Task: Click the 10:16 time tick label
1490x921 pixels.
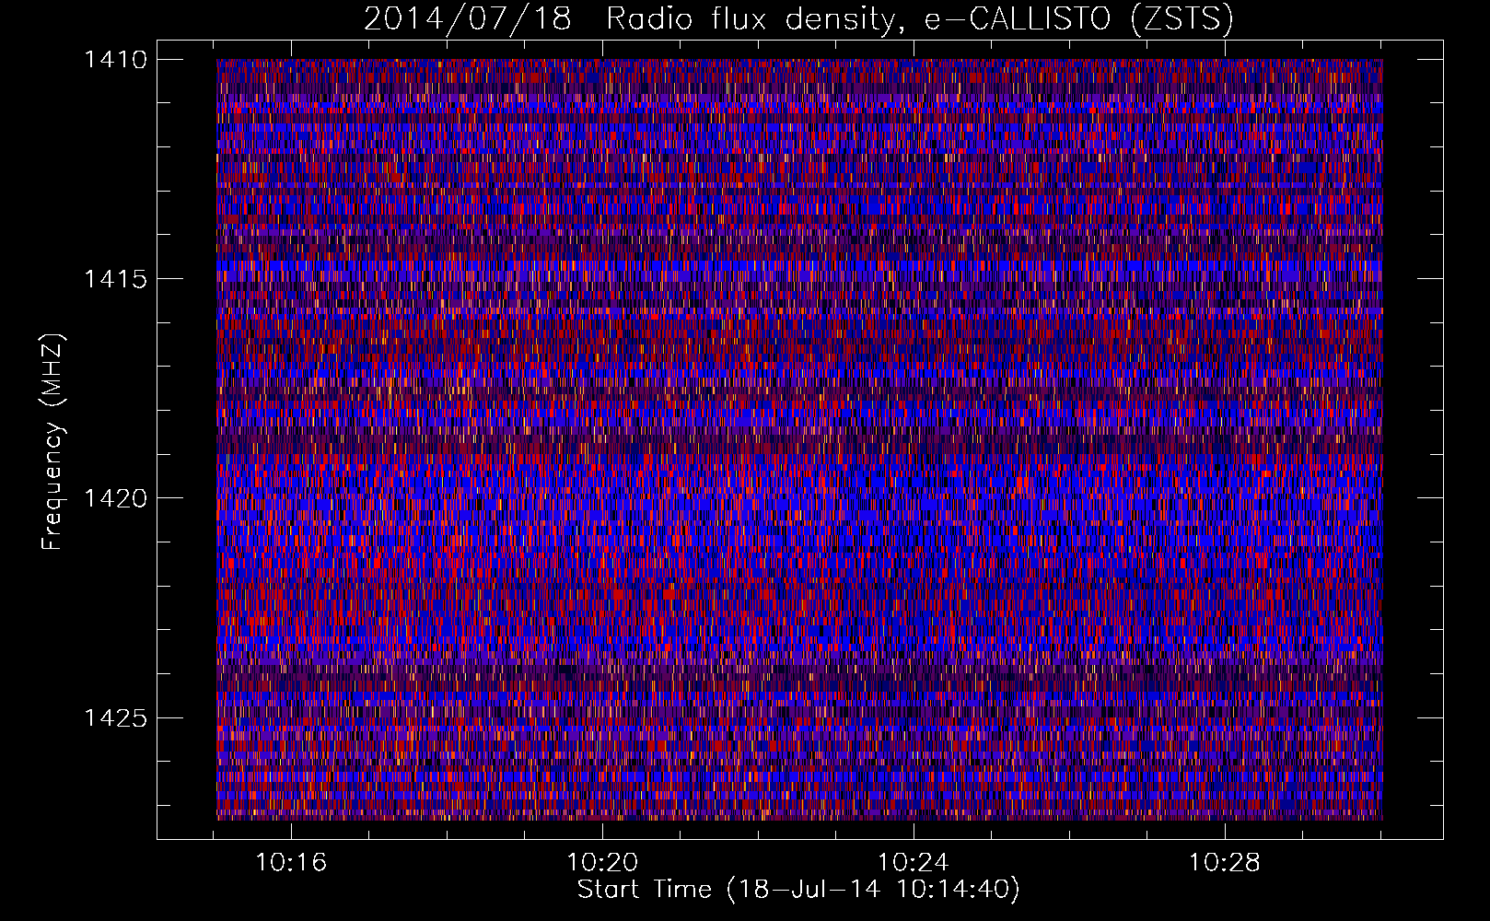Action: tap(291, 863)
